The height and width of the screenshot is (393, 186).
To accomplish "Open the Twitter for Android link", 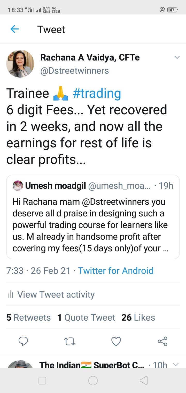I will point(116,271).
